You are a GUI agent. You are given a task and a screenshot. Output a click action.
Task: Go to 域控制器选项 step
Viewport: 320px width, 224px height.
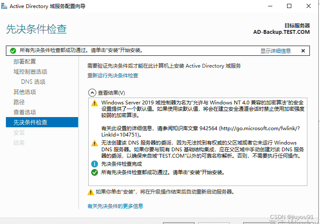click(30, 72)
